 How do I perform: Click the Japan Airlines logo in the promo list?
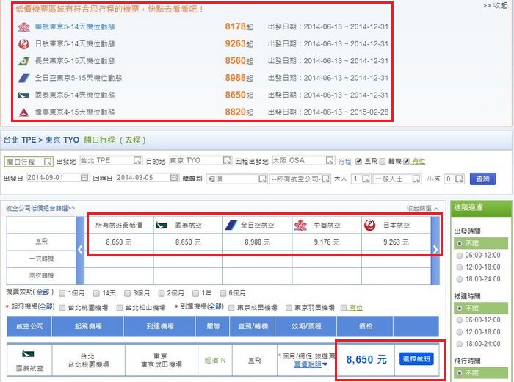(x=23, y=43)
